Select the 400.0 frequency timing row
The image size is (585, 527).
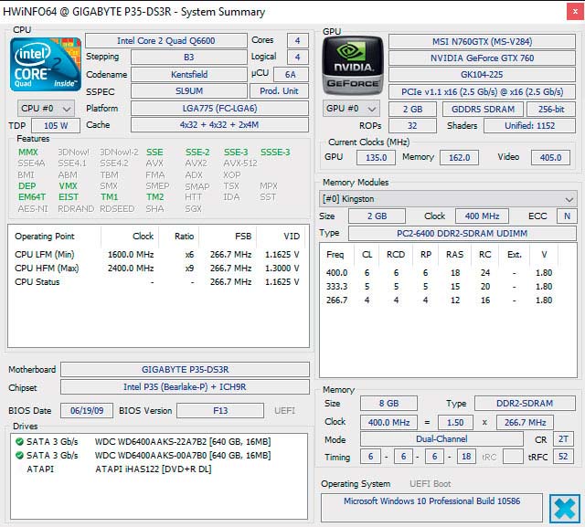[440, 273]
